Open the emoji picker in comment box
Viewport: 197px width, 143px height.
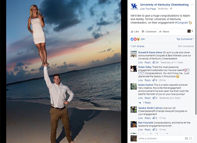tap(191, 138)
